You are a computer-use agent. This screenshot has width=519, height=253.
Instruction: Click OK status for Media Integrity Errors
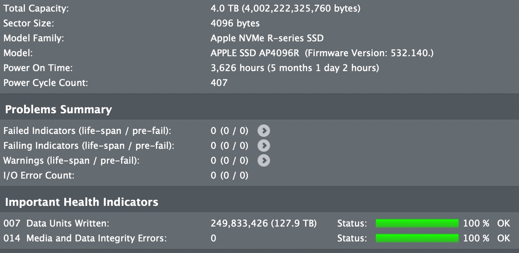pos(503,239)
